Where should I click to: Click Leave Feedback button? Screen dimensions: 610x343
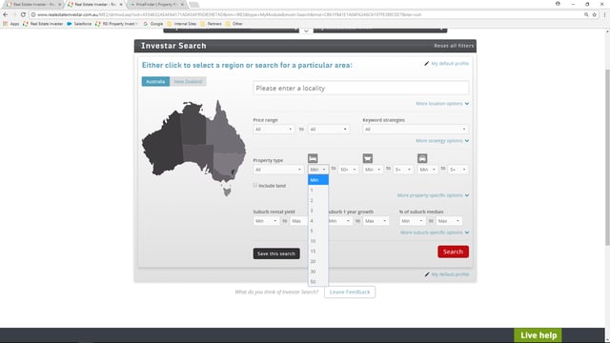(x=350, y=293)
